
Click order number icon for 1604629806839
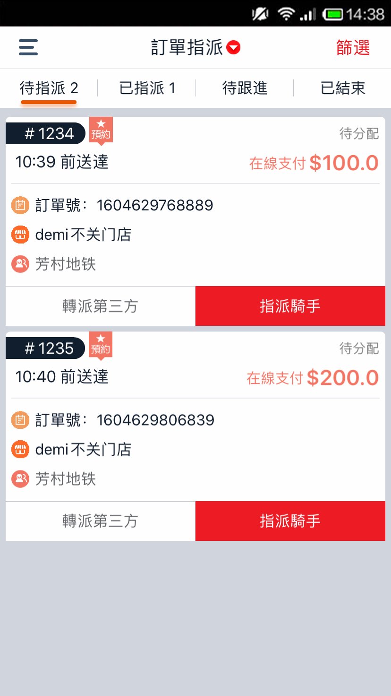[x=20, y=420]
